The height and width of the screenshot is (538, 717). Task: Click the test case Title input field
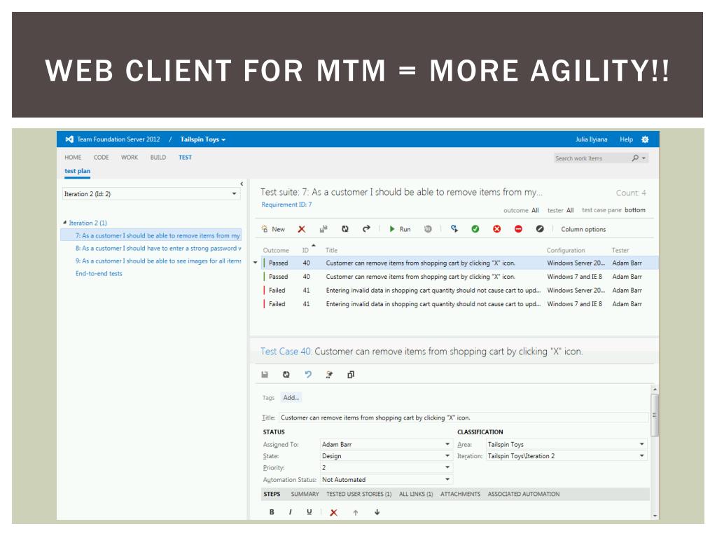coord(464,418)
